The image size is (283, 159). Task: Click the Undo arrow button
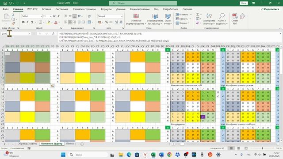(x=10, y=3)
